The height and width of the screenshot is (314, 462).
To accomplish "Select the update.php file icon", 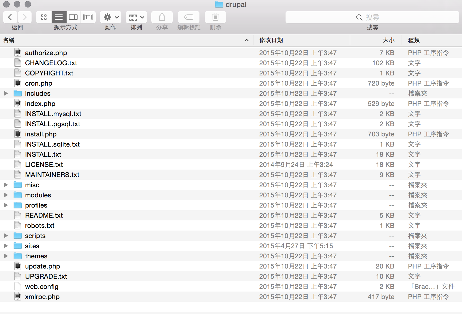I will click(x=18, y=266).
